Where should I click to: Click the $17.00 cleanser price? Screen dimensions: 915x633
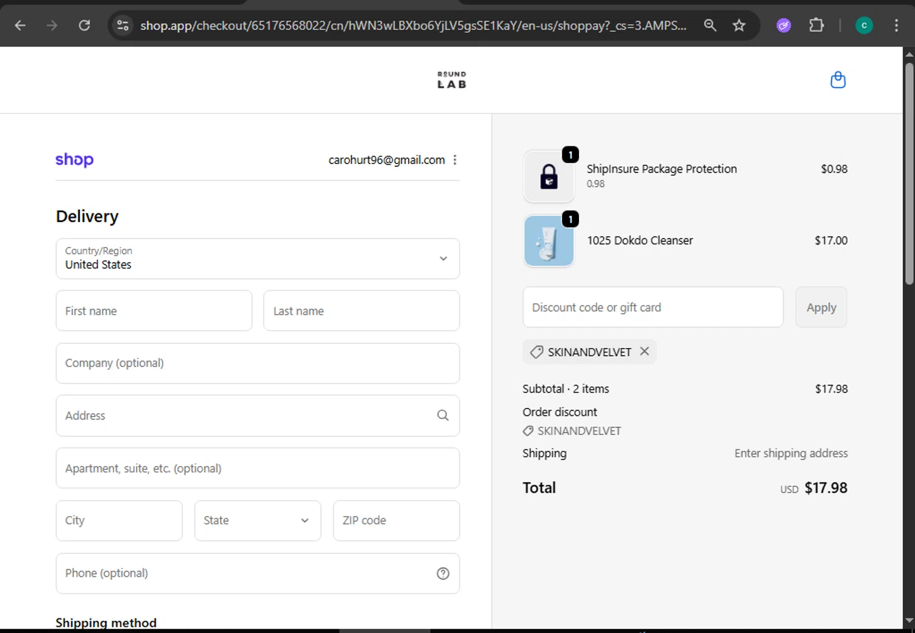(831, 240)
